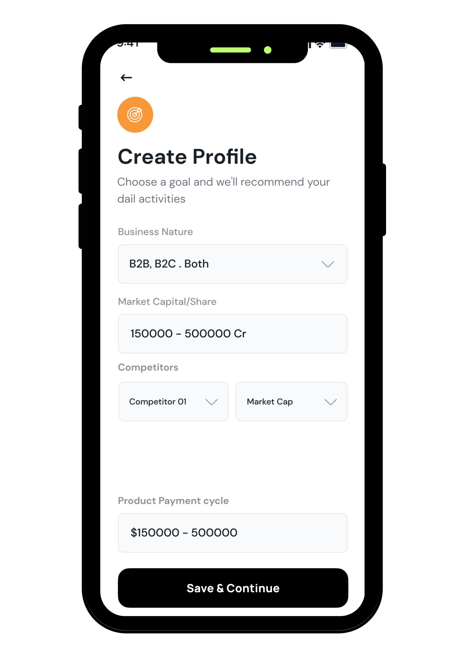The height and width of the screenshot is (658, 465).
Task: Tap the Wi-Fi status icon
Action: [x=320, y=45]
